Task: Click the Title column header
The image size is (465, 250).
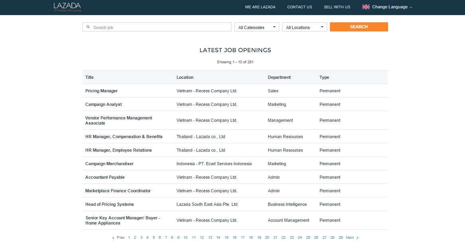Action: (89, 77)
